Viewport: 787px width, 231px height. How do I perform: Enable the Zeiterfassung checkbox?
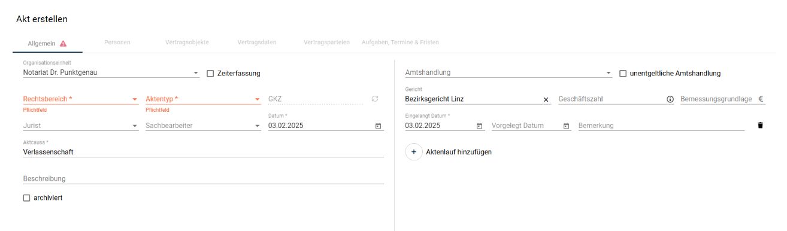(210, 74)
